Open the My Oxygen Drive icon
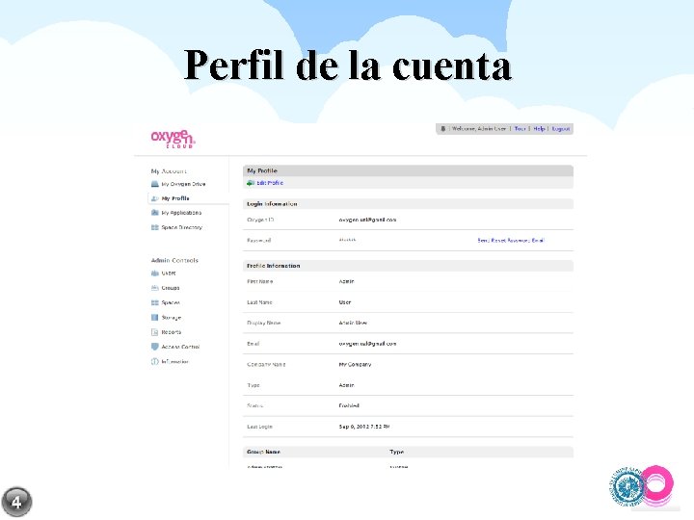The image size is (694, 520). pos(155,184)
